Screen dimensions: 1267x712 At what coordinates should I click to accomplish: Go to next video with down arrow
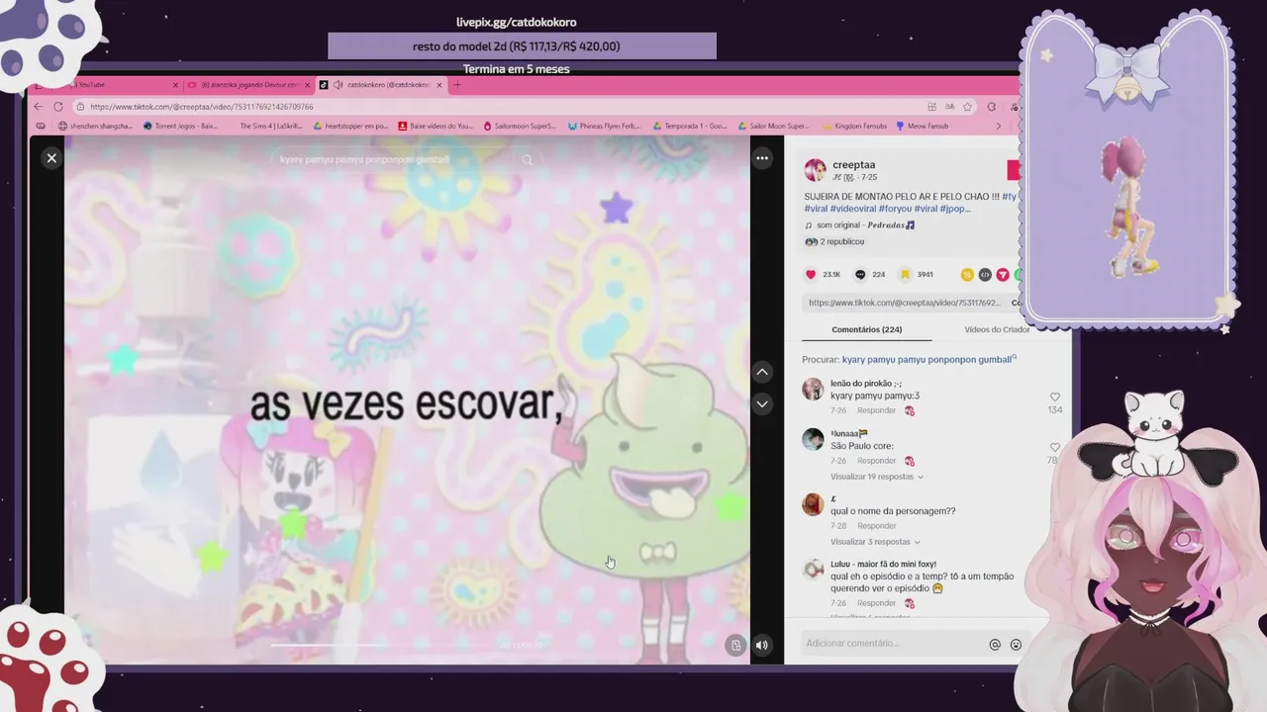(762, 403)
